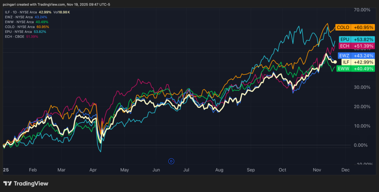Click the Aug label on time axis
The width and height of the screenshot is (379, 192).
[x=219, y=170]
